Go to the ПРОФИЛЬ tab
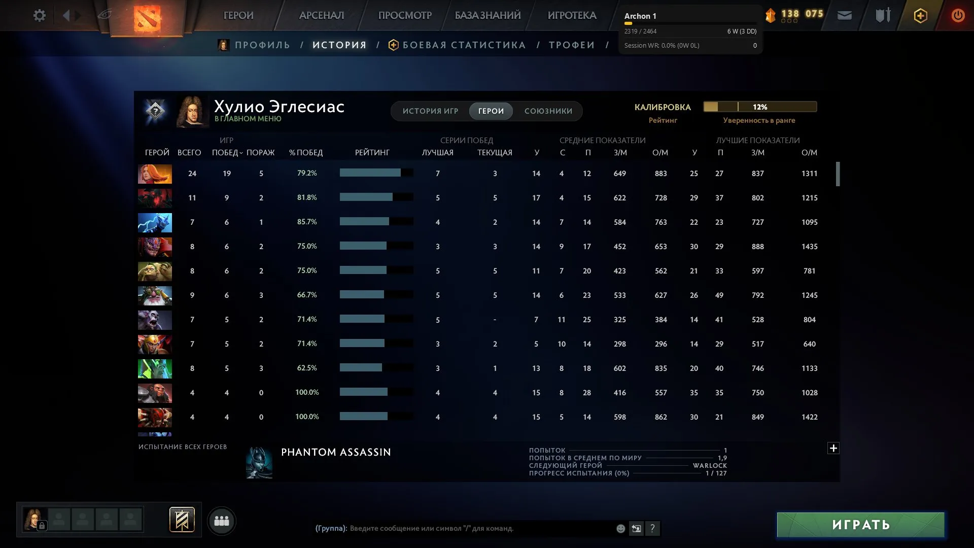 [x=262, y=45]
